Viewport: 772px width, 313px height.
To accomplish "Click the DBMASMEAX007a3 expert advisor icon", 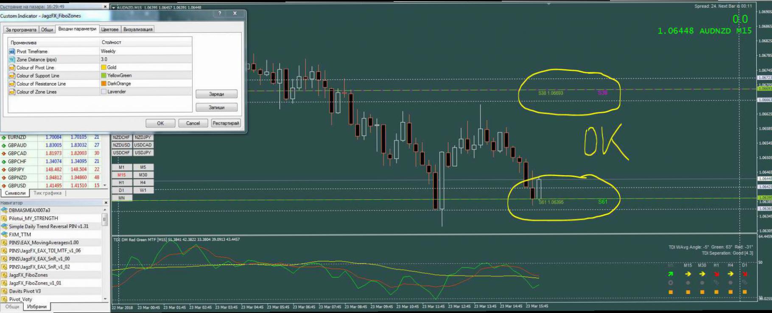I will (4, 210).
